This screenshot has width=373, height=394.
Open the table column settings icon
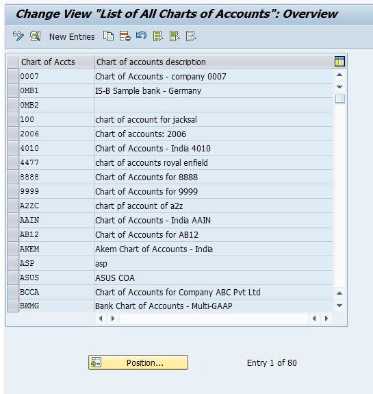[339, 62]
